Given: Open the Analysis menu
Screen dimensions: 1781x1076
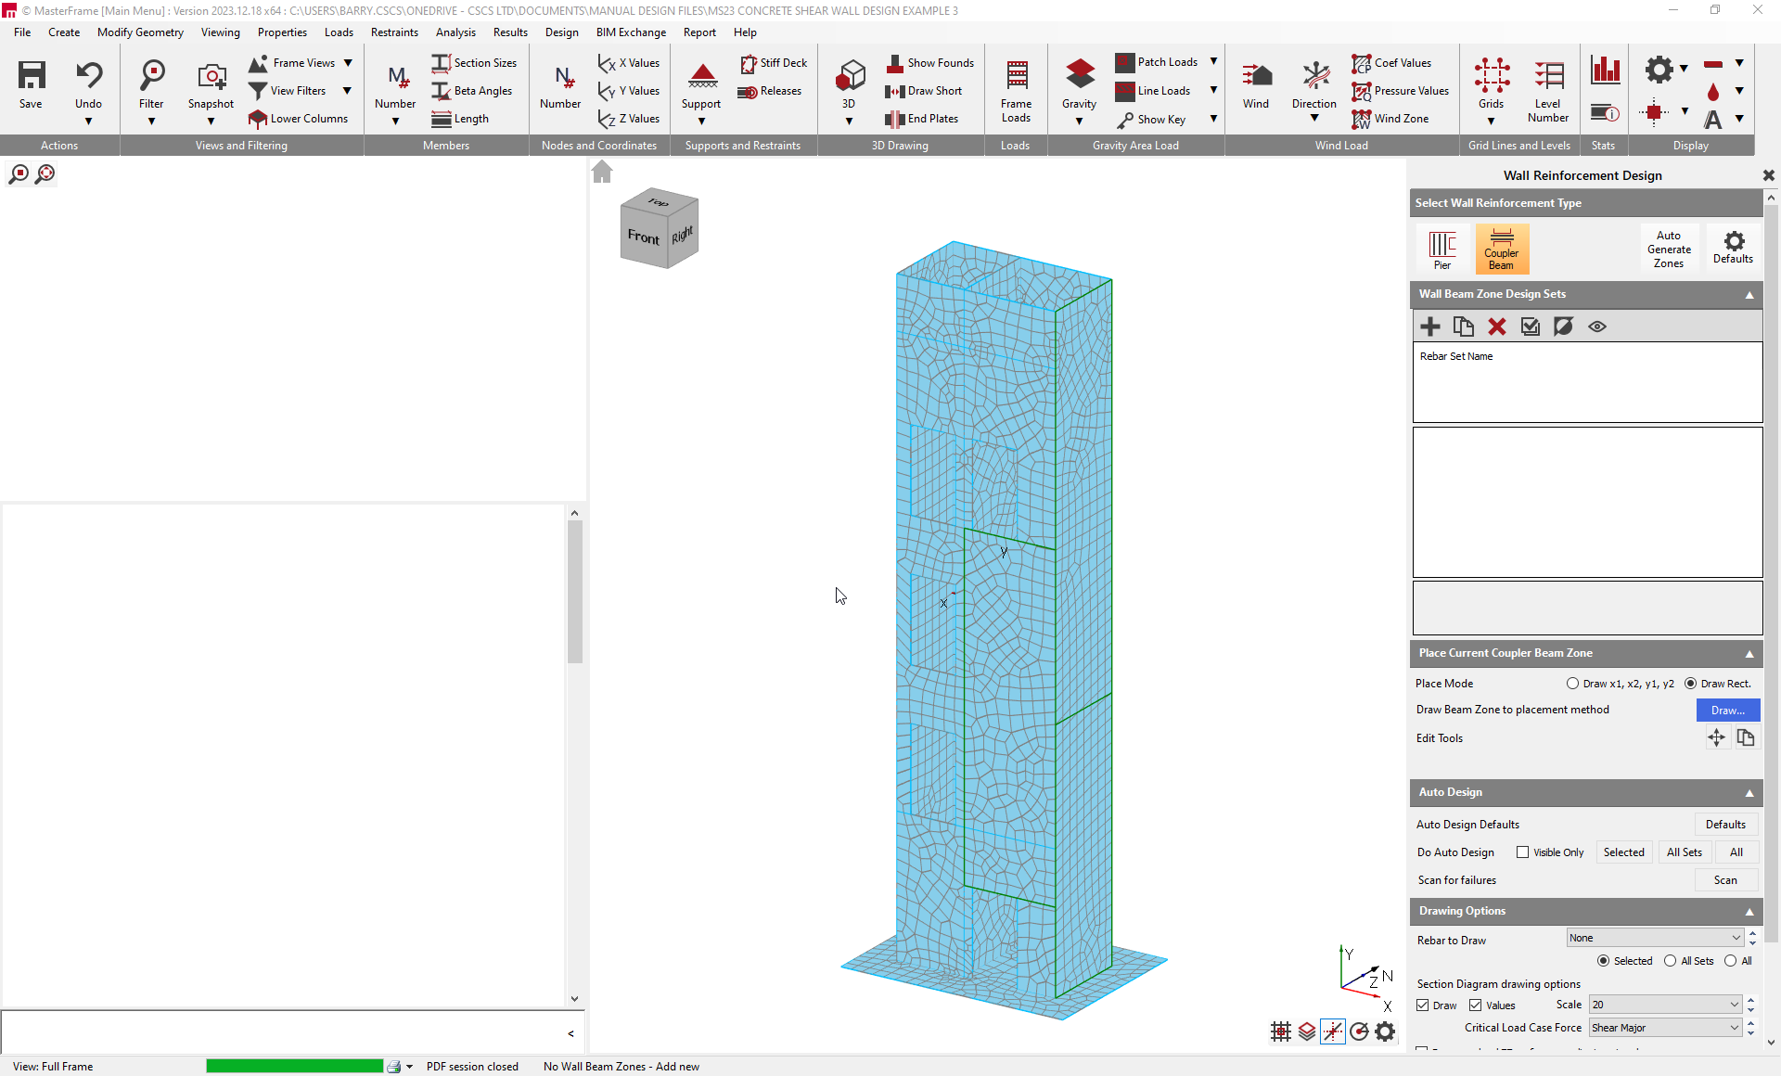Looking at the screenshot, I should pyautogui.click(x=455, y=32).
